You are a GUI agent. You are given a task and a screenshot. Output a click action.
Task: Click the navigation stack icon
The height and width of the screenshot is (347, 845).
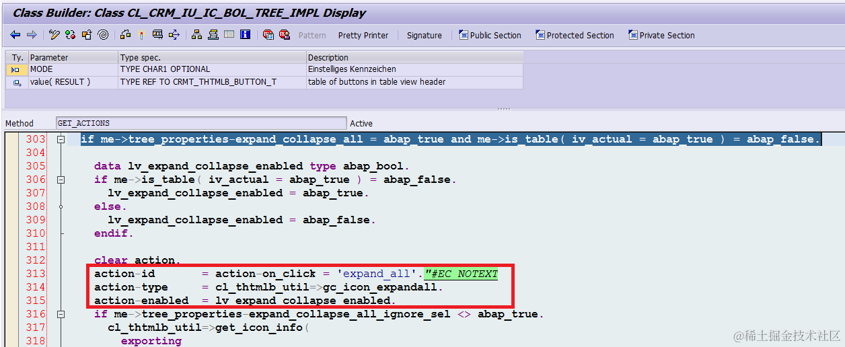[x=213, y=35]
